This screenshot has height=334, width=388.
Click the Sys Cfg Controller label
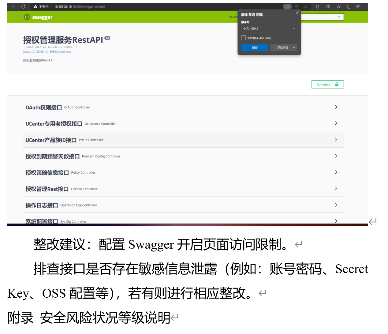[73, 222]
